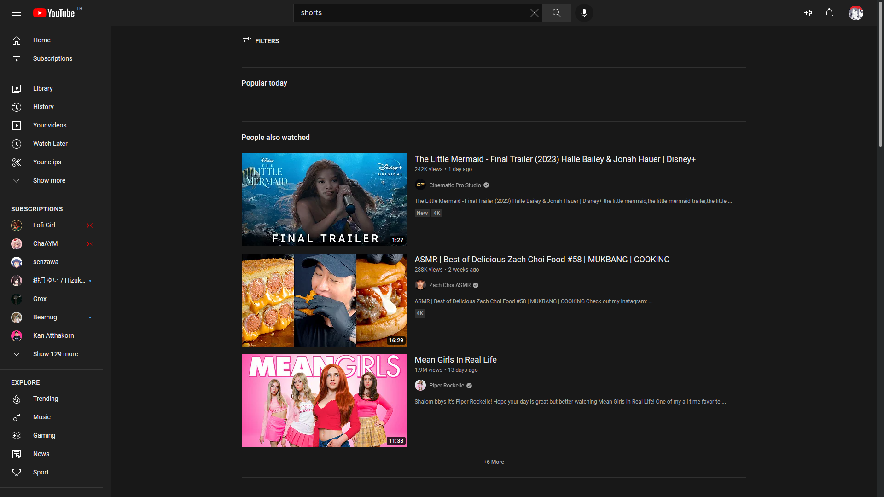Screen dimensions: 884x497
Task: Click Zach Choi ASMR channel avatar
Action: 420,285
